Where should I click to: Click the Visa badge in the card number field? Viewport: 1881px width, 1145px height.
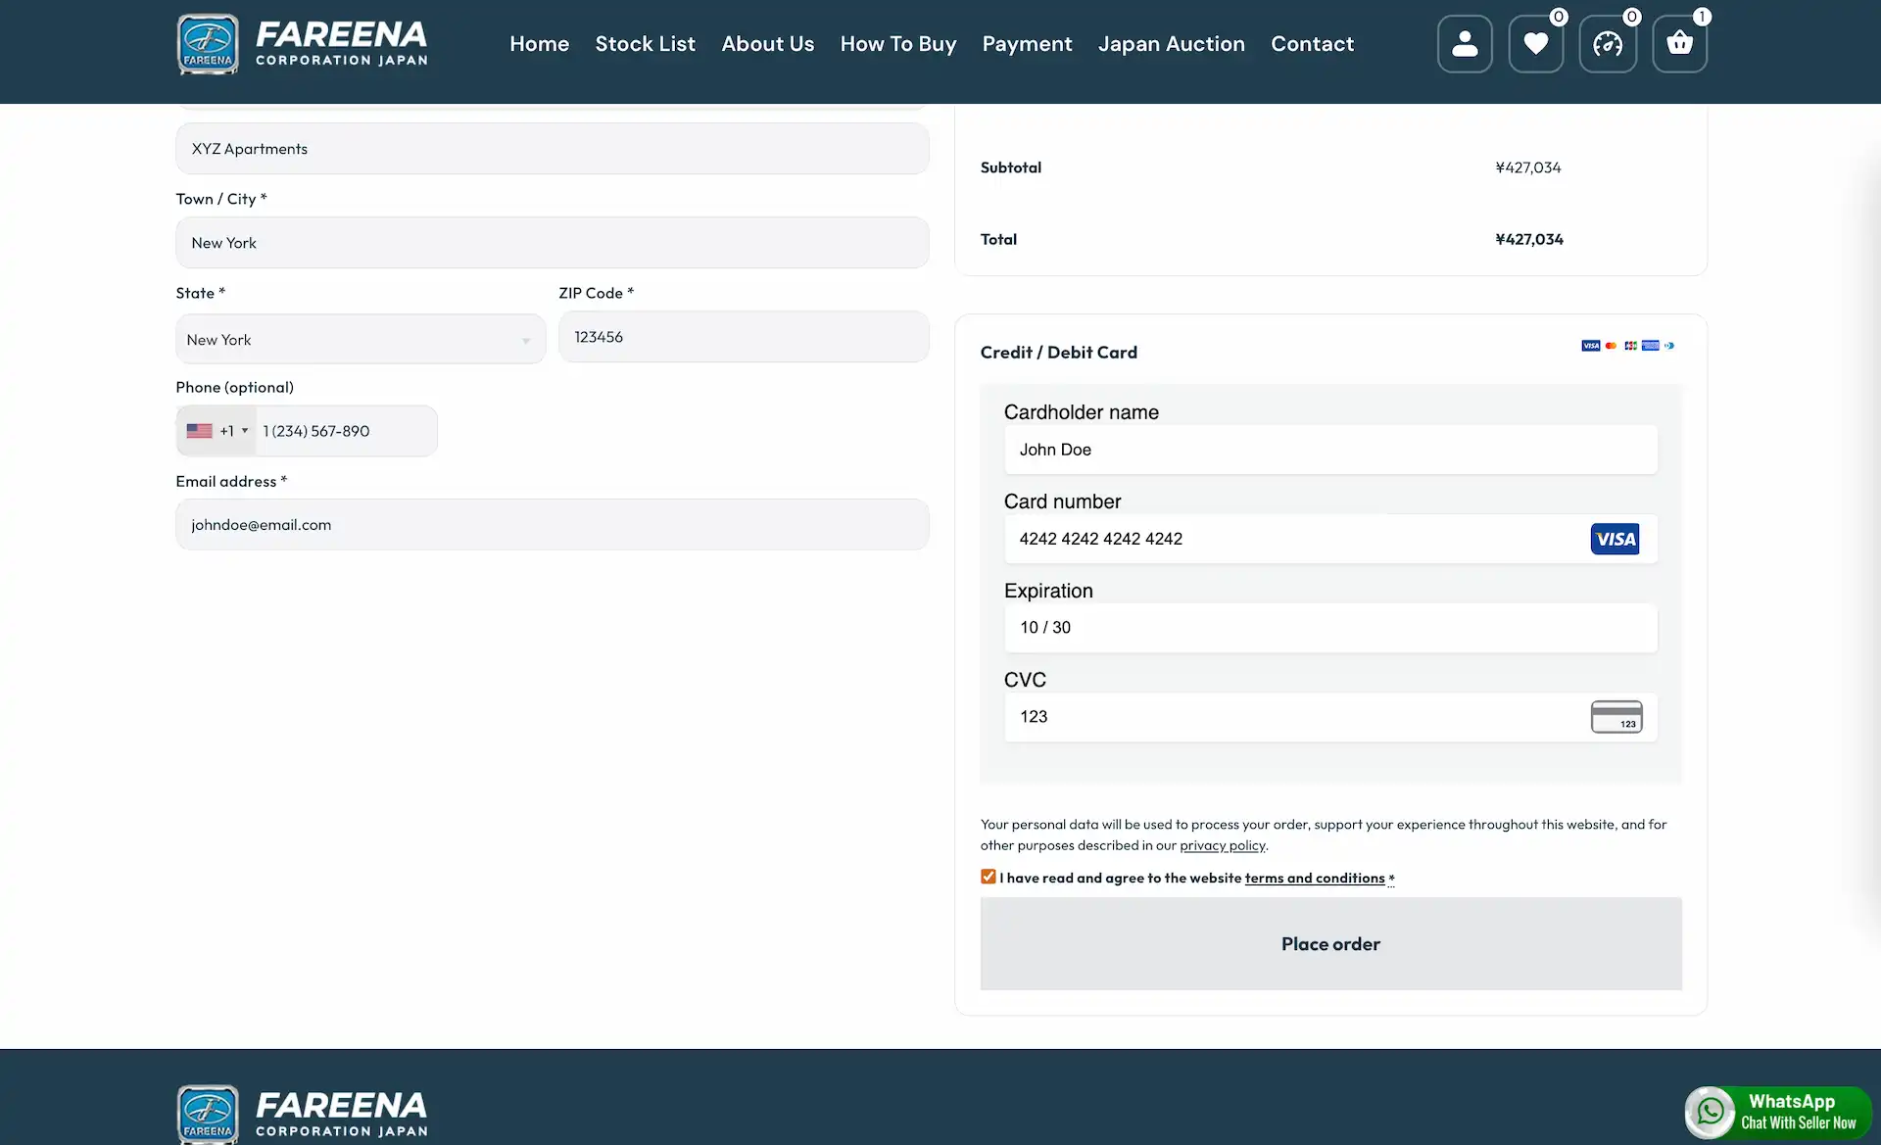point(1615,539)
